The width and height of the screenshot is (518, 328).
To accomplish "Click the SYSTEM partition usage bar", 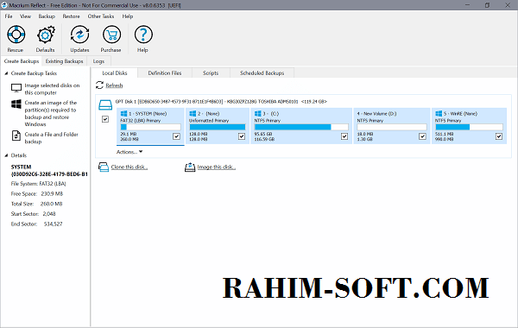I will pyautogui.click(x=150, y=127).
